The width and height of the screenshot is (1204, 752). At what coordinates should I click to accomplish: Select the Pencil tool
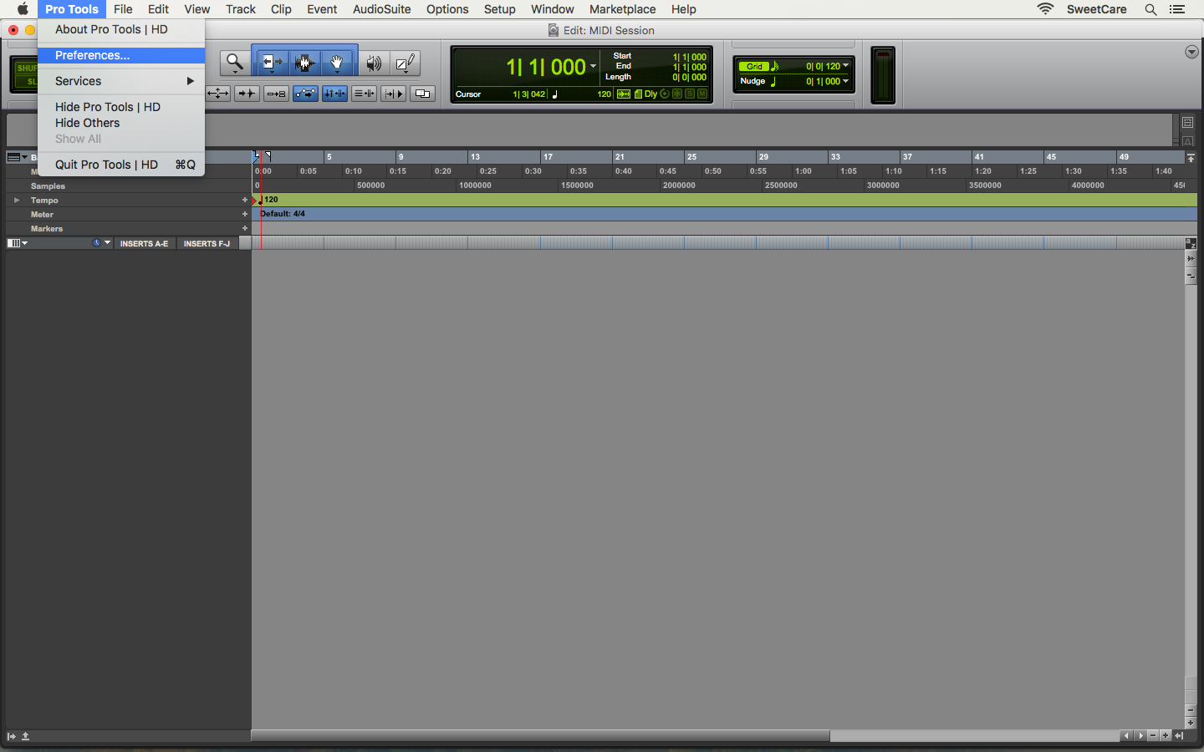(x=406, y=63)
